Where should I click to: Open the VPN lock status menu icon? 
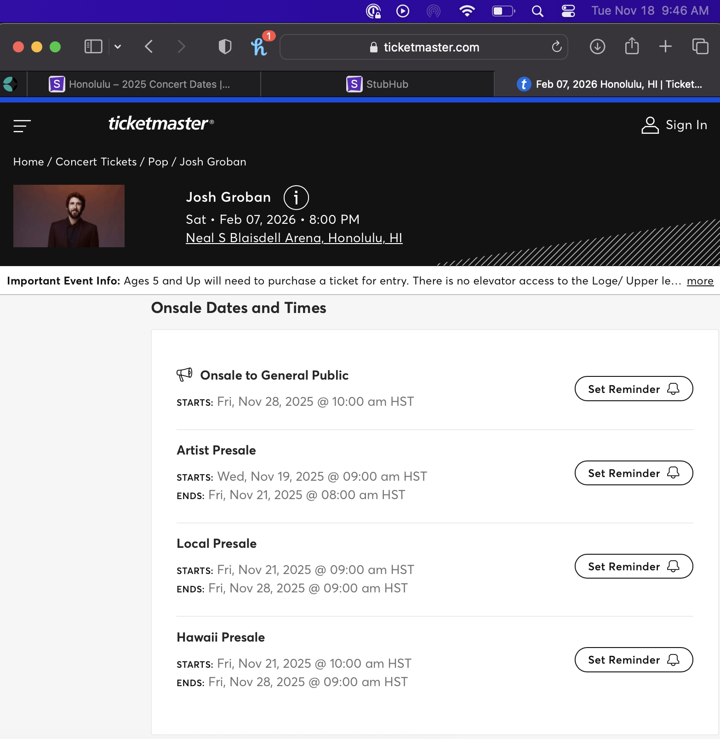click(374, 11)
